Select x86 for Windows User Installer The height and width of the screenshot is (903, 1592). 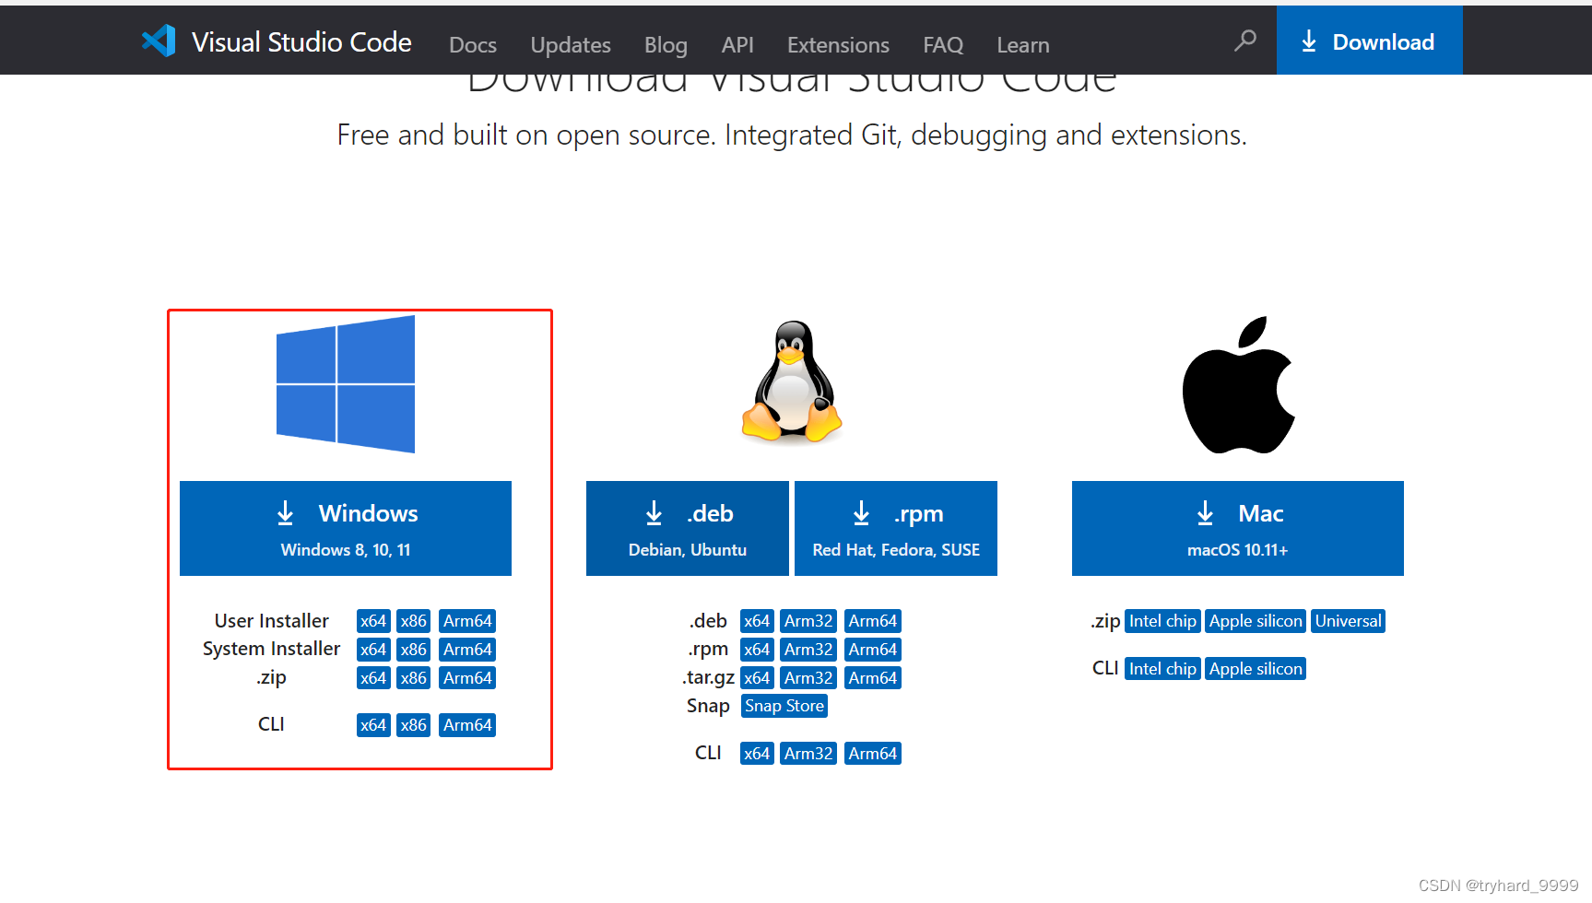(x=414, y=621)
